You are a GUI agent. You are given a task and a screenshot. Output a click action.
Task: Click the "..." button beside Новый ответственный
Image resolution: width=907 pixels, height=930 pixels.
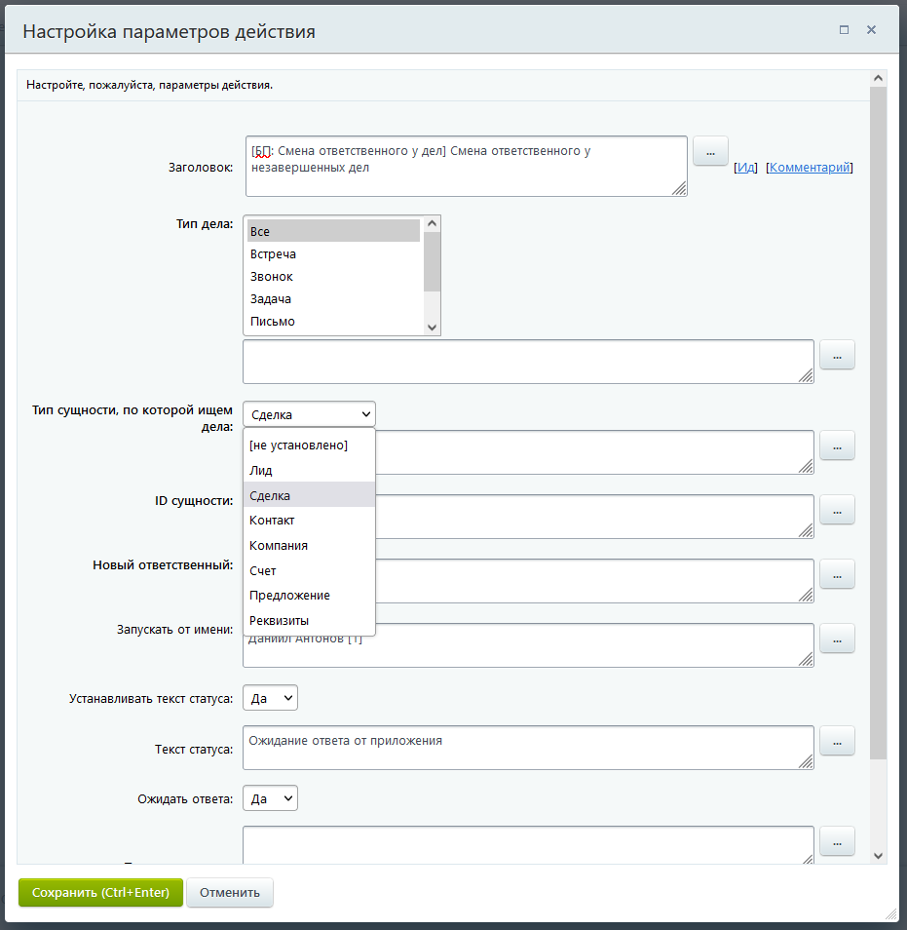pos(837,574)
